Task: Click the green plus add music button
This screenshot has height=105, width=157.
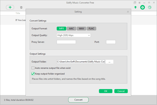Action: tap(10, 7)
